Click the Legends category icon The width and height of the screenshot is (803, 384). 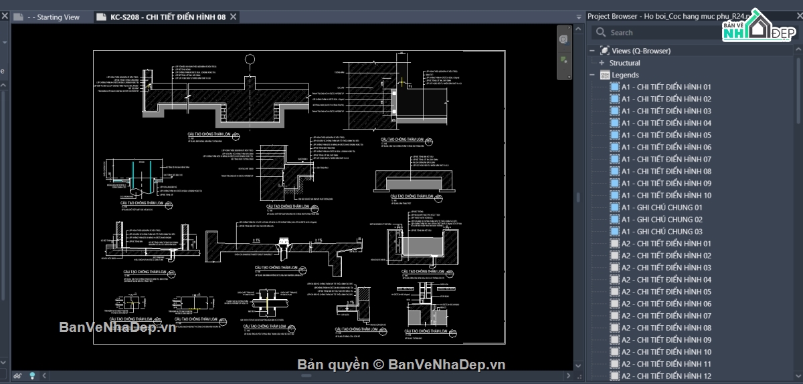(x=605, y=75)
